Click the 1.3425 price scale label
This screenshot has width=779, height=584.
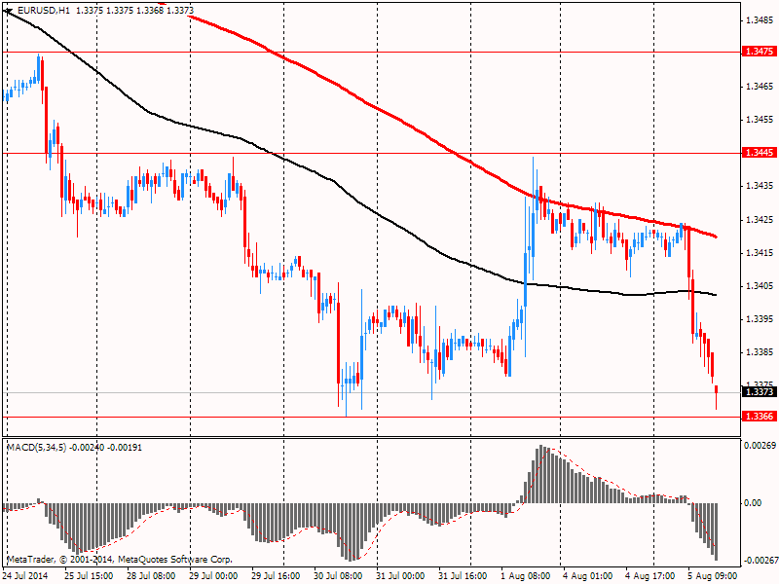[x=760, y=220]
